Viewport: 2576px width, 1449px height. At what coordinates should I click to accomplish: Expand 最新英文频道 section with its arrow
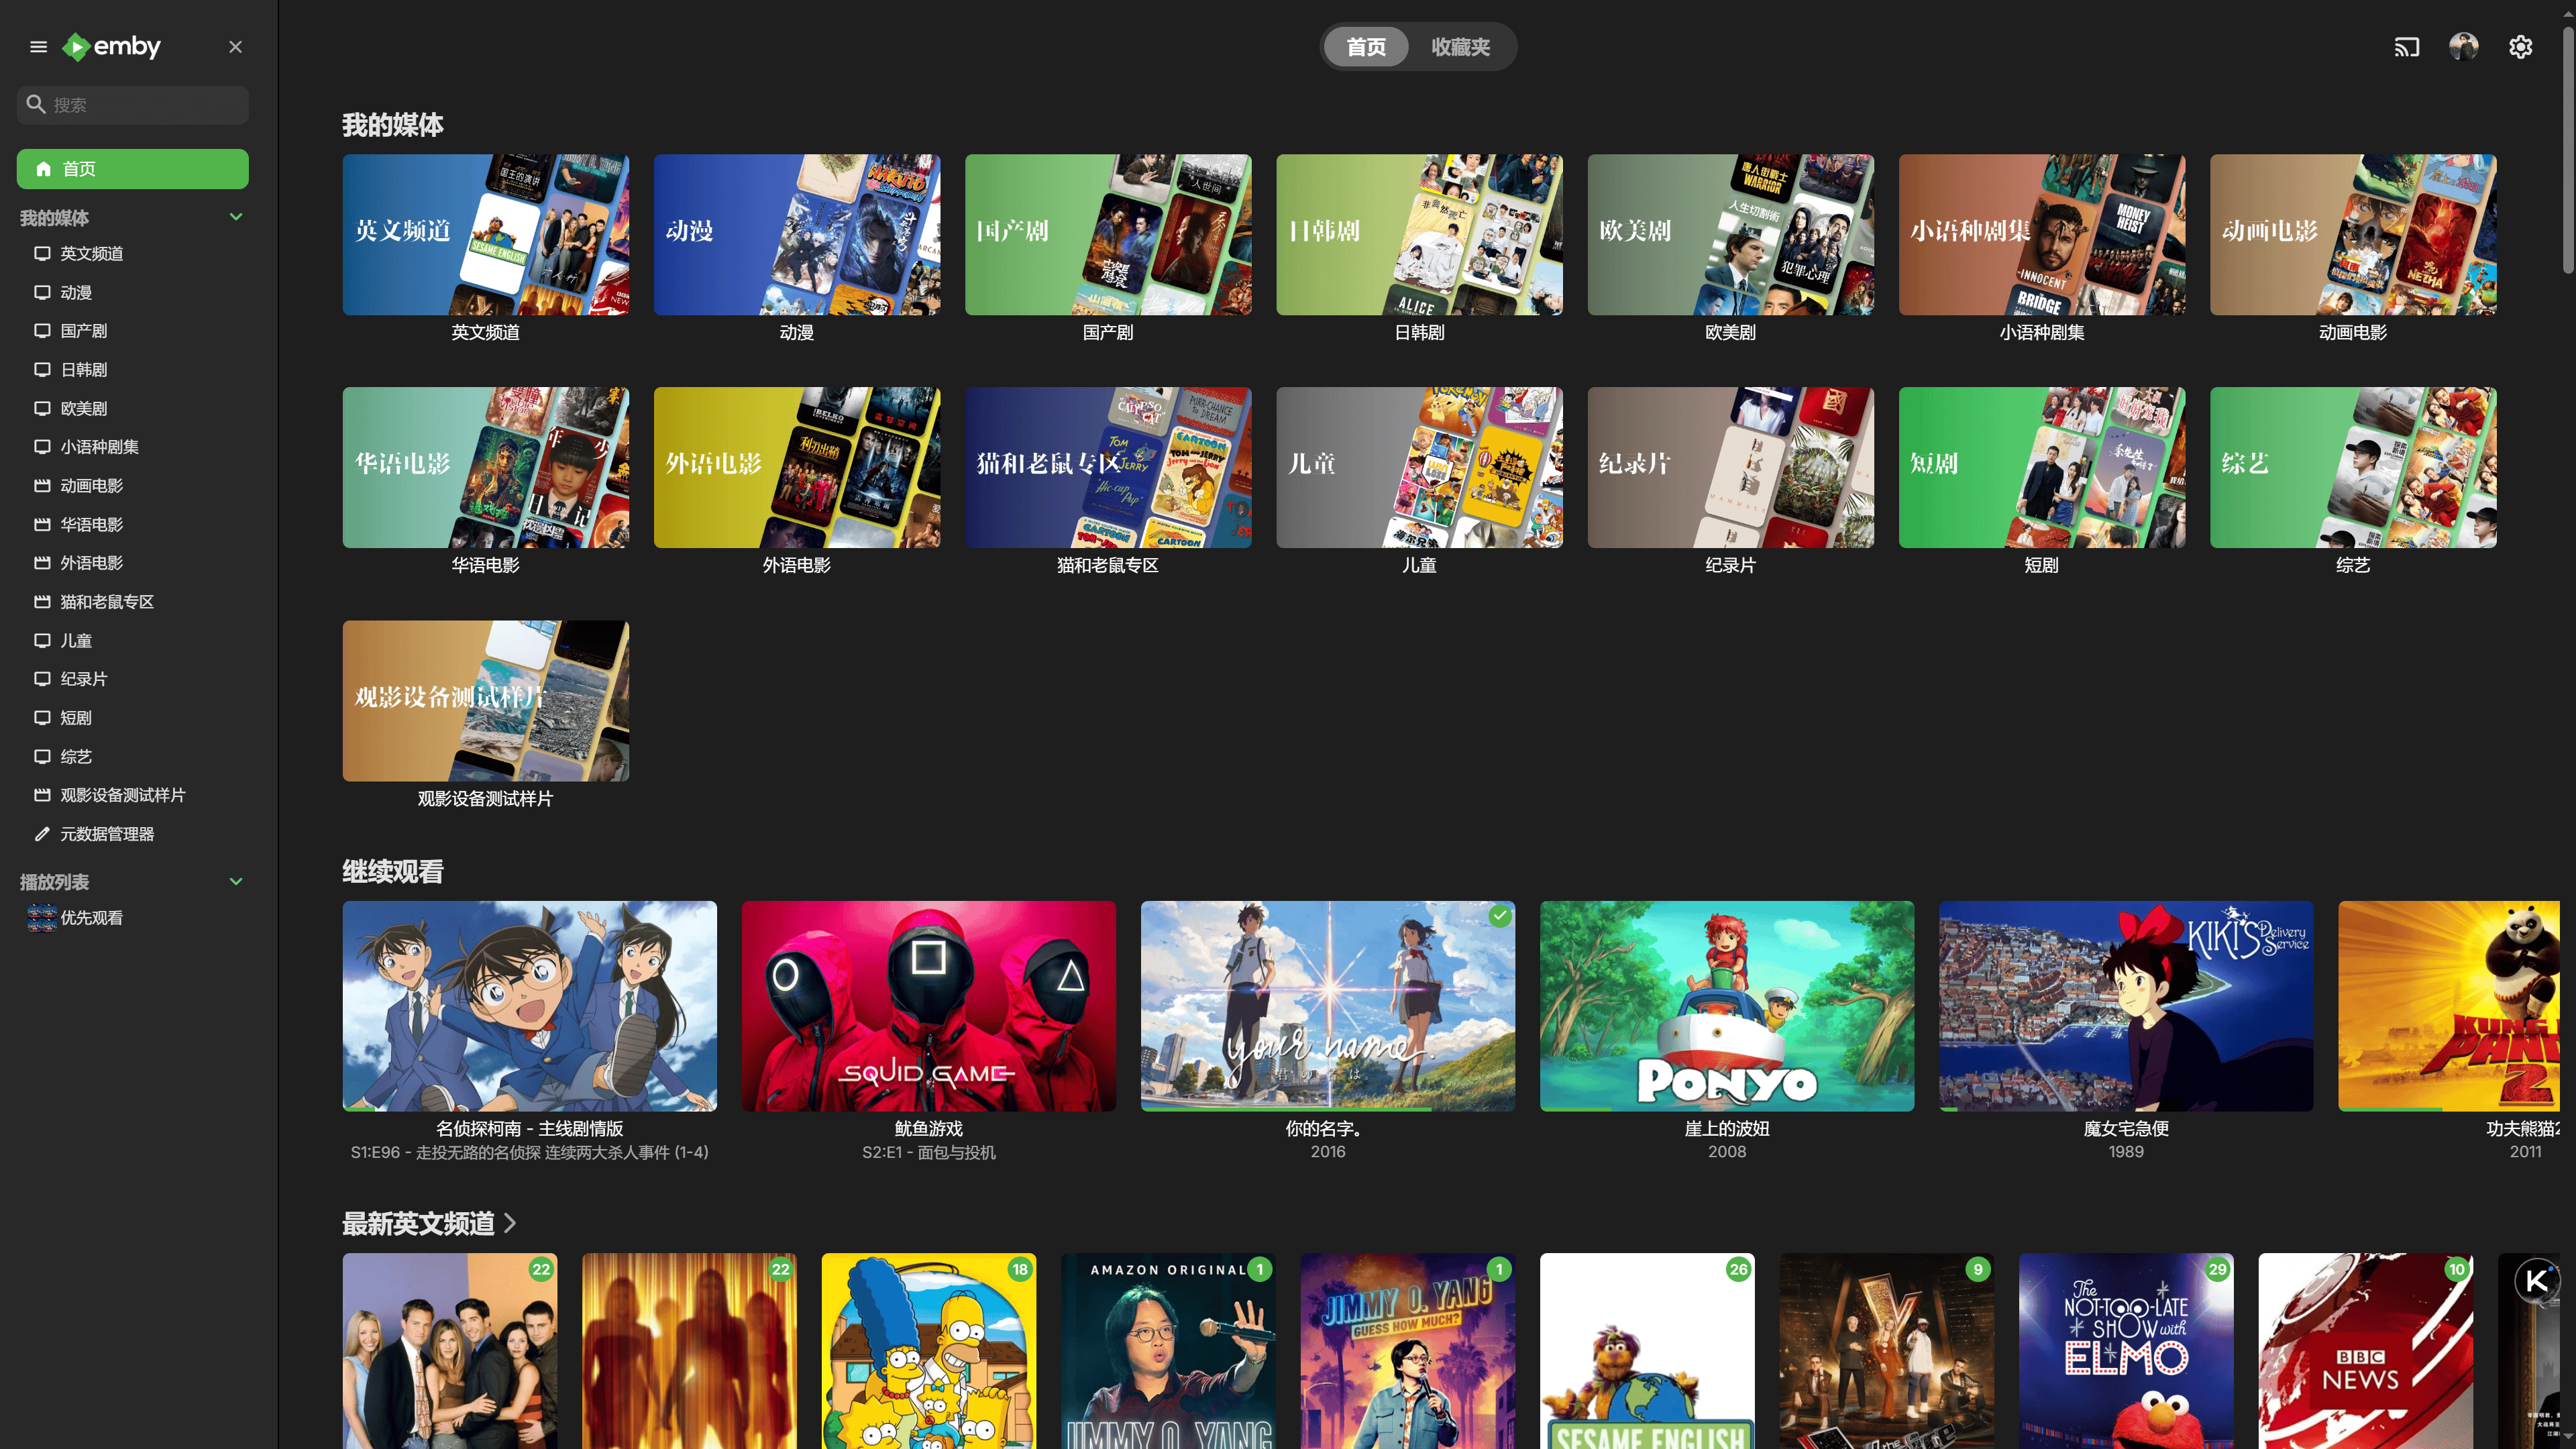click(510, 1223)
